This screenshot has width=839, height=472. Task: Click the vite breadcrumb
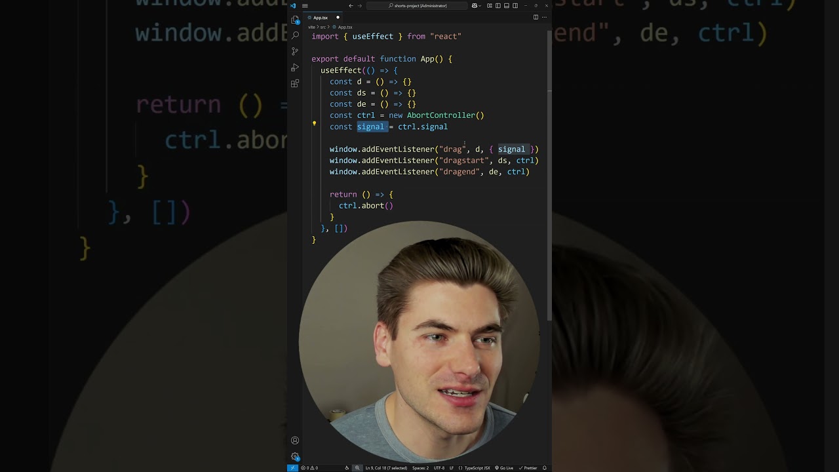[x=312, y=27]
